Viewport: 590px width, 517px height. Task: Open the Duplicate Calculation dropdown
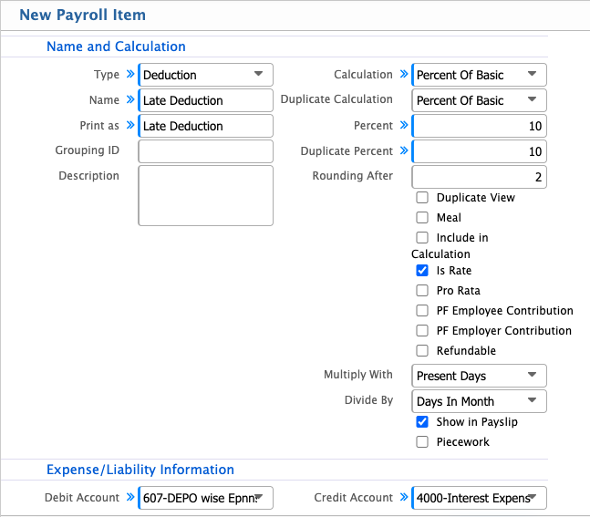(x=479, y=100)
